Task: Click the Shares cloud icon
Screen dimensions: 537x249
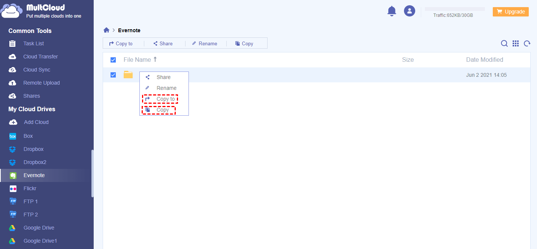Action: point(12,96)
